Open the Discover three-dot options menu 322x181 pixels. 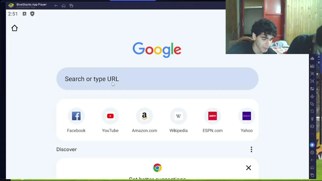click(x=251, y=150)
